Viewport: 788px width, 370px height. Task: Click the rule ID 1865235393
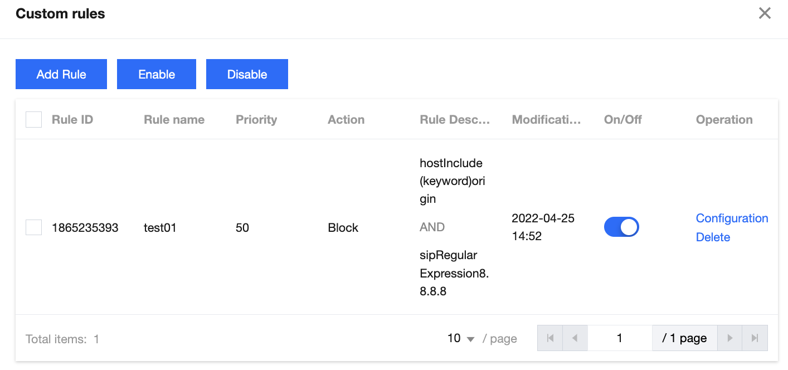(85, 228)
